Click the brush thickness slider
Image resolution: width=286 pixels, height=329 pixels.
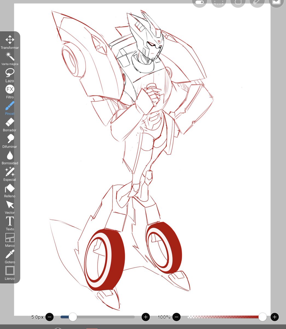[x=97, y=317]
